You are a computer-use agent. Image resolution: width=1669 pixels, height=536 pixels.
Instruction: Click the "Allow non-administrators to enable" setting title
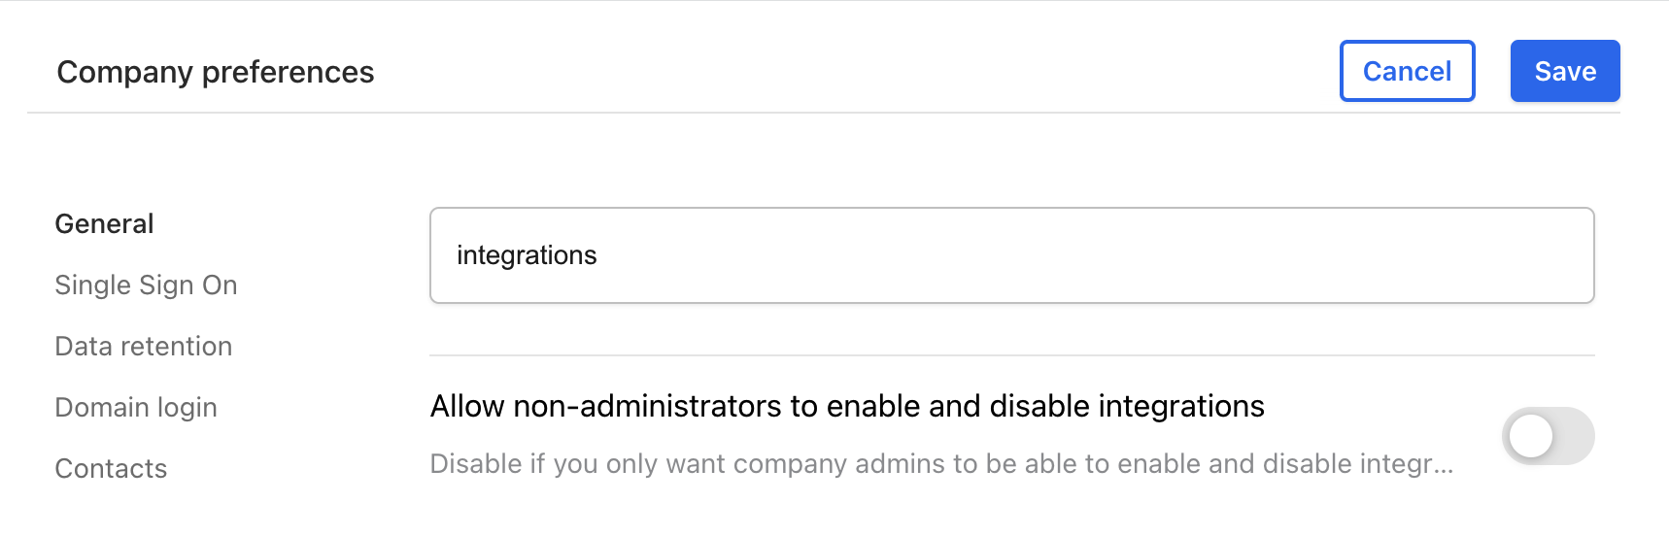click(846, 406)
